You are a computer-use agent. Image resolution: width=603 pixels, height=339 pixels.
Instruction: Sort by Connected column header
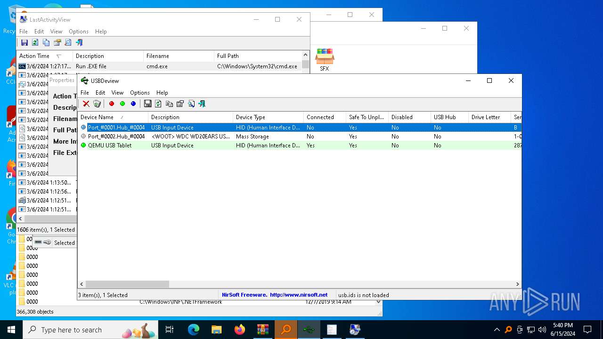325,117
